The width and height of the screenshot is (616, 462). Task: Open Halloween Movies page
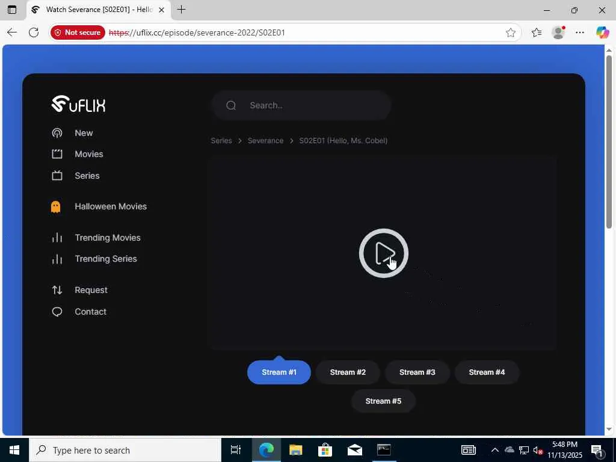click(111, 206)
